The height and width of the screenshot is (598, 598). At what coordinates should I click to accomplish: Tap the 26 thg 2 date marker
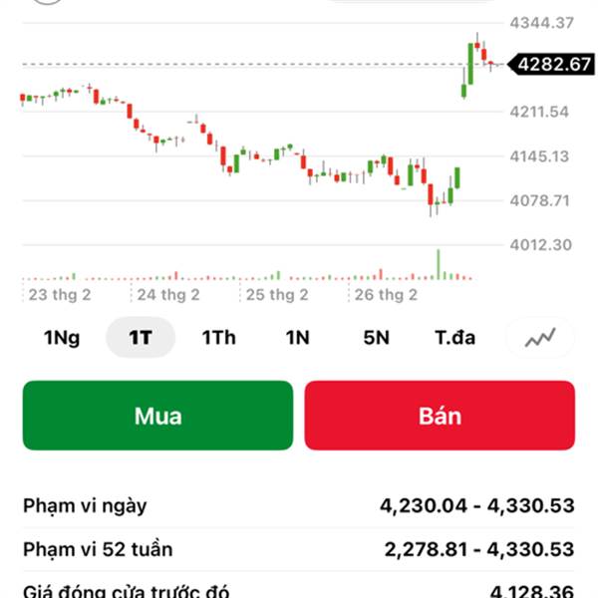(386, 295)
